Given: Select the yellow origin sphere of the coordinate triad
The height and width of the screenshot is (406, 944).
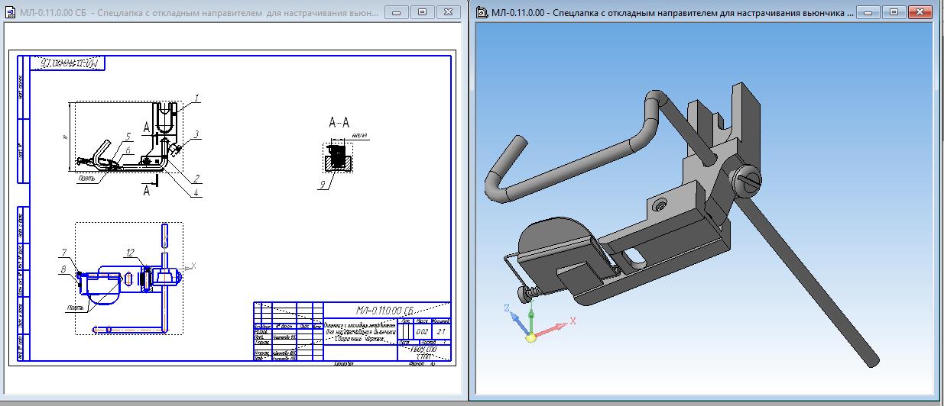Looking at the screenshot, I should pos(529,337).
